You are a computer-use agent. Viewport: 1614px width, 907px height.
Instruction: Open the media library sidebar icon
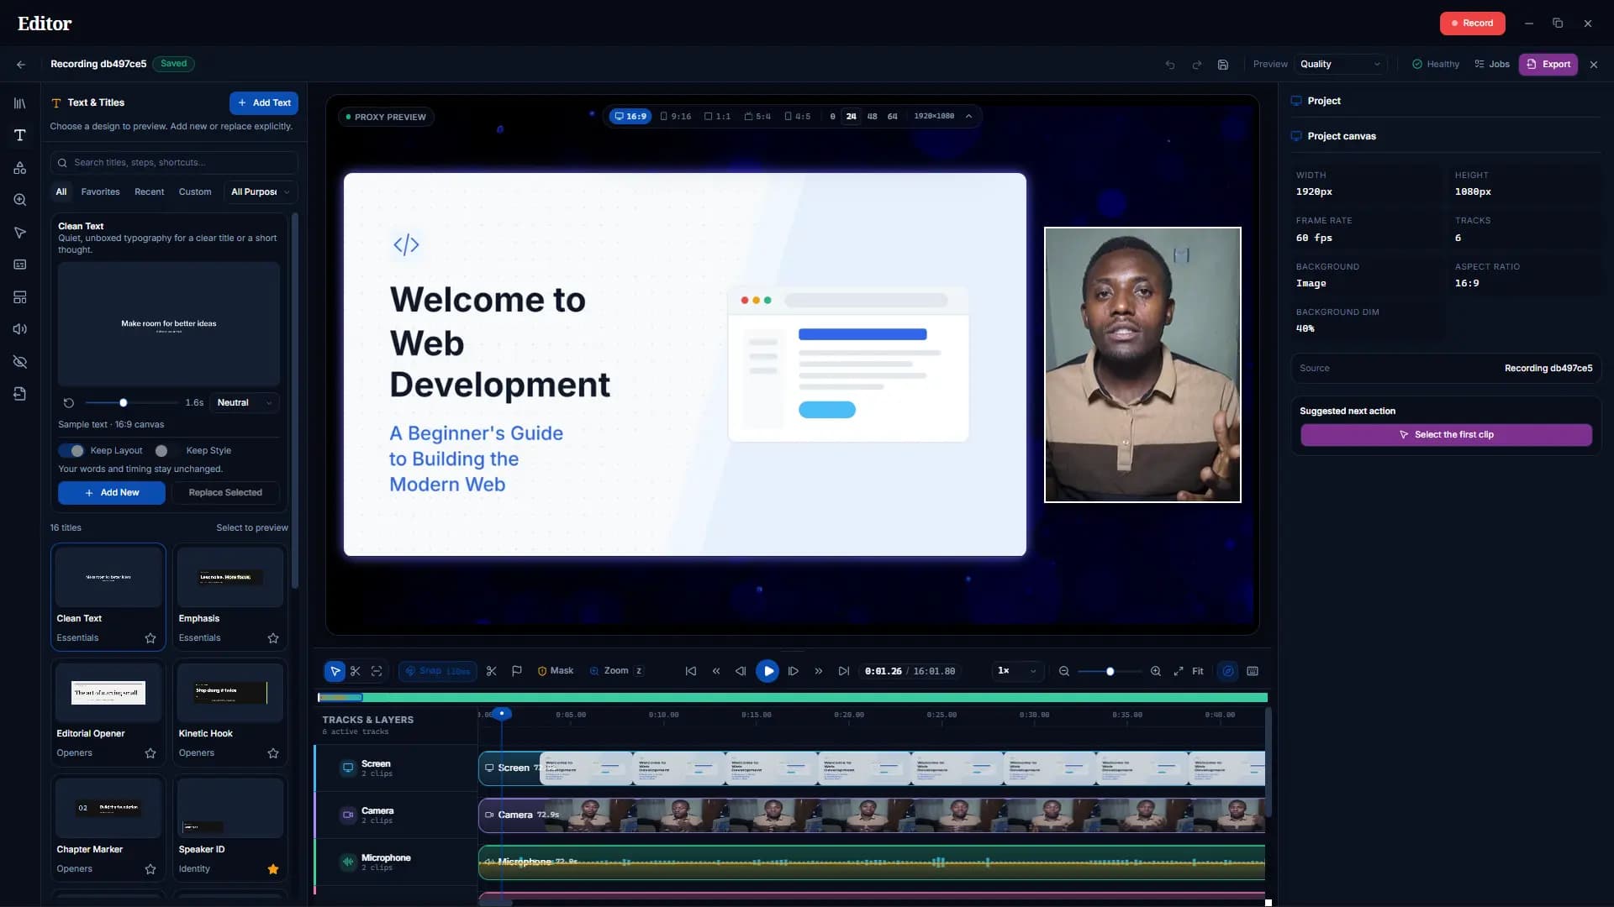19,103
